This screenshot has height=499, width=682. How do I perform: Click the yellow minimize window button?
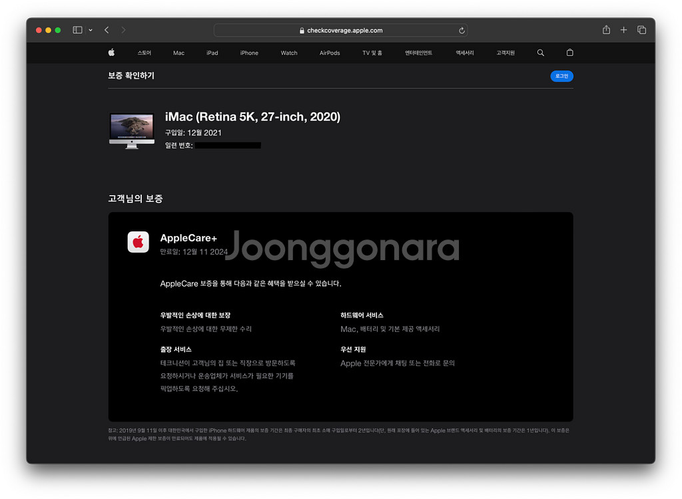click(48, 30)
